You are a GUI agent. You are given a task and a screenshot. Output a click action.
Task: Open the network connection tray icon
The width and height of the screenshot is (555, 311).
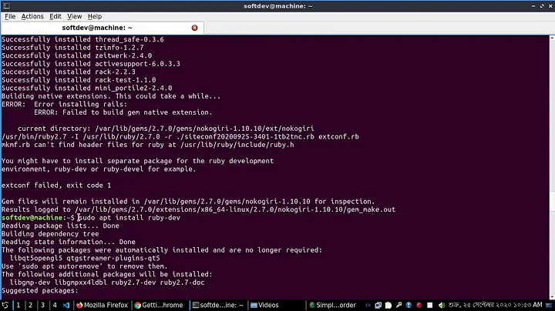click(378, 305)
